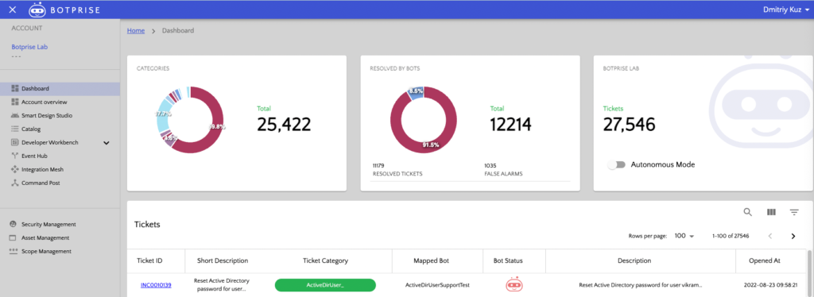The height and width of the screenshot is (297, 814).
Task: Search tickets with the magnifier icon
Action: [x=747, y=211]
